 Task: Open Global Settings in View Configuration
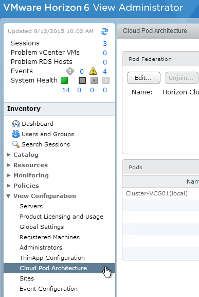coord(42,227)
